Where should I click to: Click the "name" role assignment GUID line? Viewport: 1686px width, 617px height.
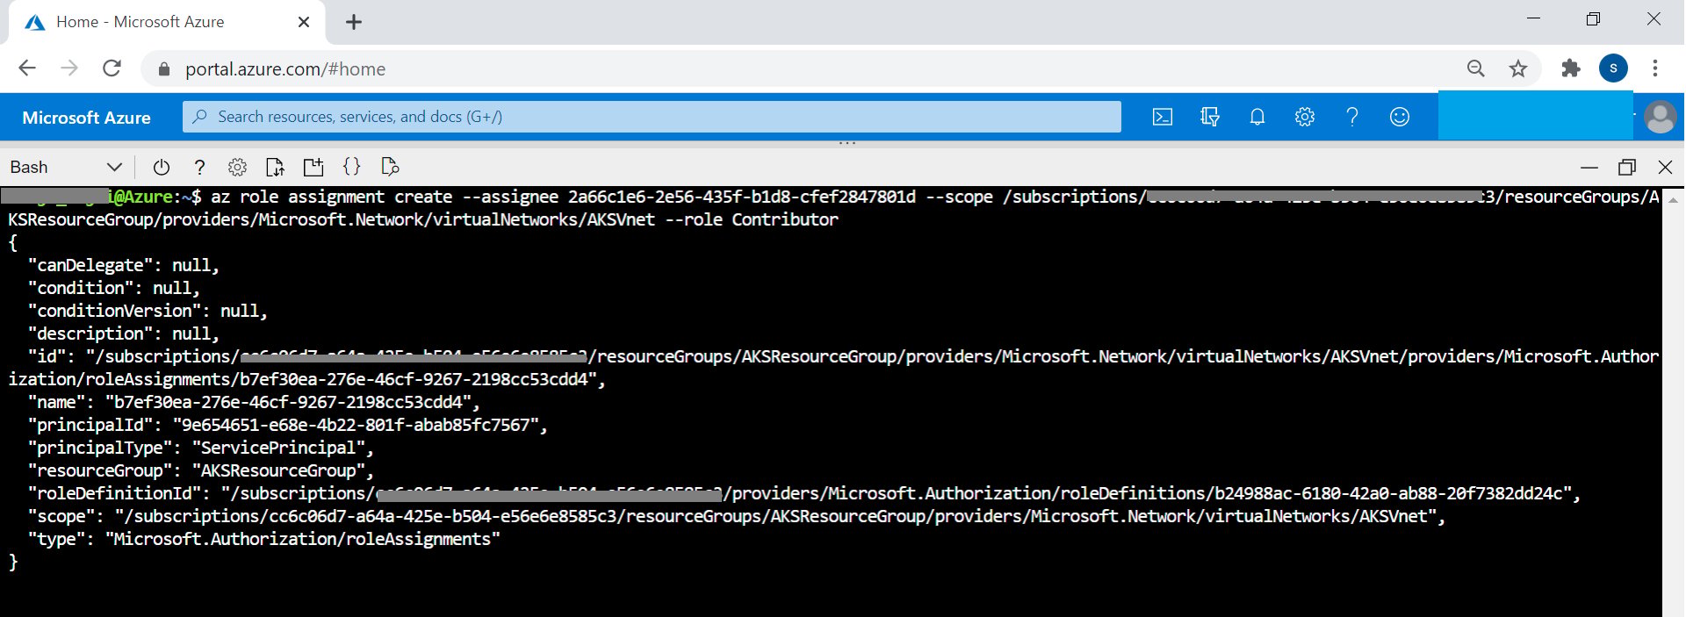coord(254,402)
